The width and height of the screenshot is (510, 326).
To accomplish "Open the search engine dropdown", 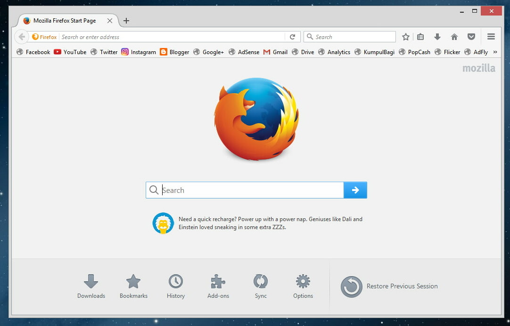I will point(311,36).
